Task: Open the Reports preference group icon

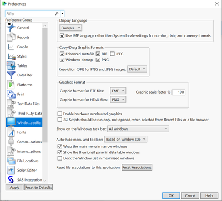Action: pyautogui.click(x=11, y=37)
